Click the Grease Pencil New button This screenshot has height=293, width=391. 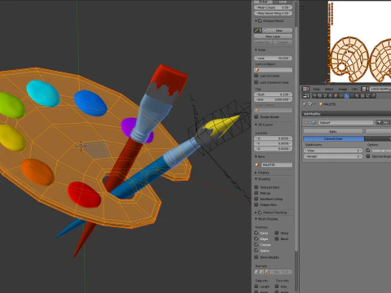[278, 30]
